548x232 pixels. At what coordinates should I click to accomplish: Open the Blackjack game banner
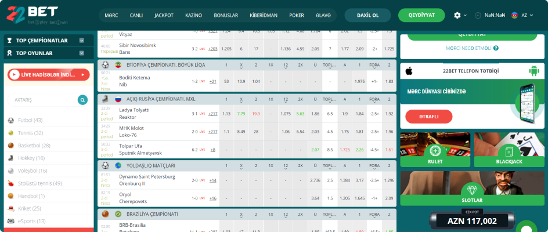tap(509, 150)
